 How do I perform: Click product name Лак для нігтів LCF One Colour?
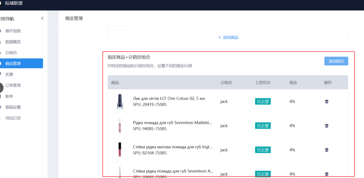(x=169, y=98)
